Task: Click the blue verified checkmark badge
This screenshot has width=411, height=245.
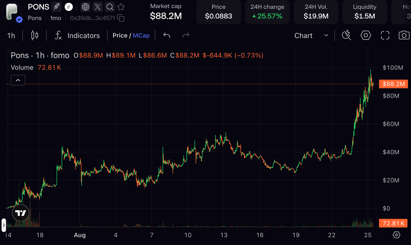Action: tap(19, 19)
